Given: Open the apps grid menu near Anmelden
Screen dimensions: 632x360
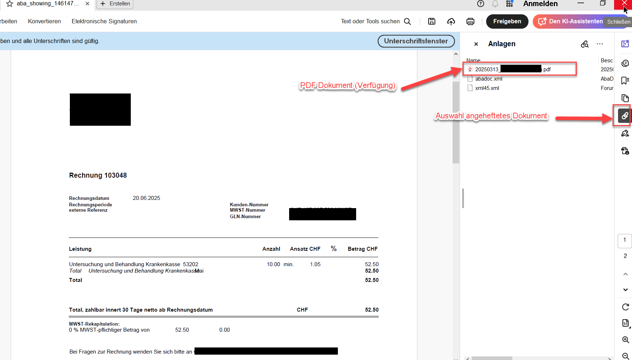Looking at the screenshot, I should tap(509, 4).
